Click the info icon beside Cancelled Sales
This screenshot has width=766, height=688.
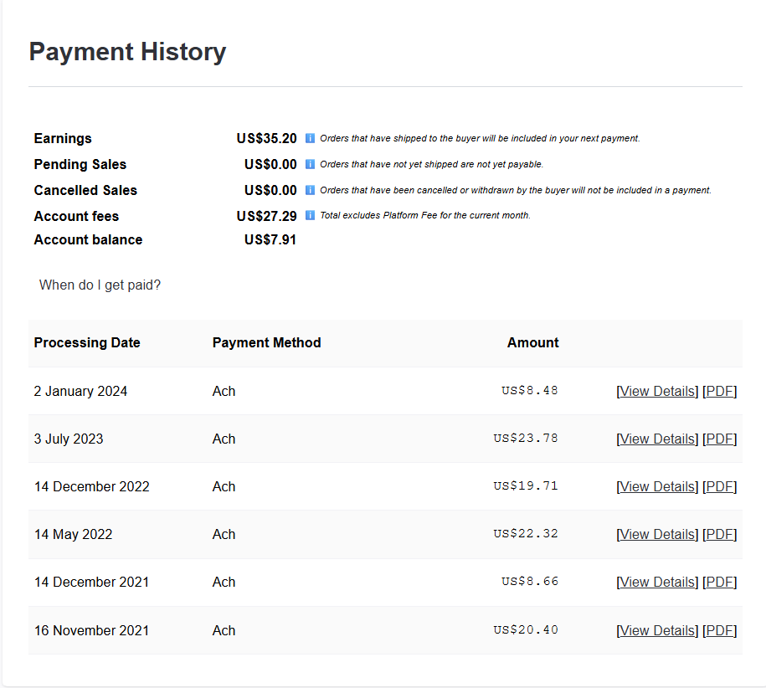coord(310,190)
